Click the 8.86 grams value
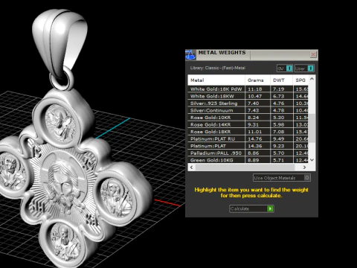The height and width of the screenshot is (268, 357). point(254,153)
